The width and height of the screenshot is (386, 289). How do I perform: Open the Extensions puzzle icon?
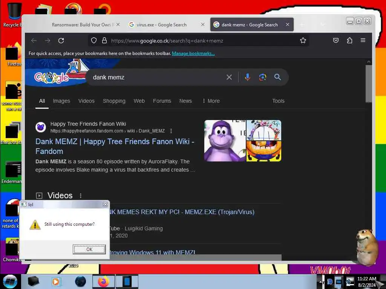click(349, 41)
